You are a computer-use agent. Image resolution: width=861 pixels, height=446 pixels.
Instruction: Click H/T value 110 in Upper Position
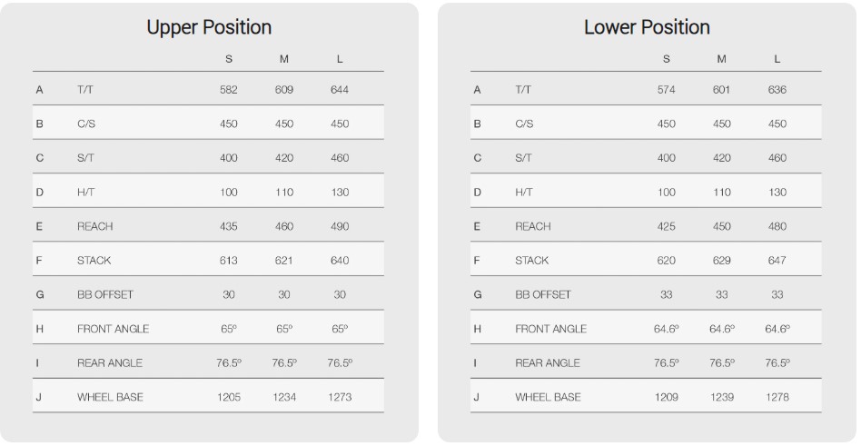284,193
